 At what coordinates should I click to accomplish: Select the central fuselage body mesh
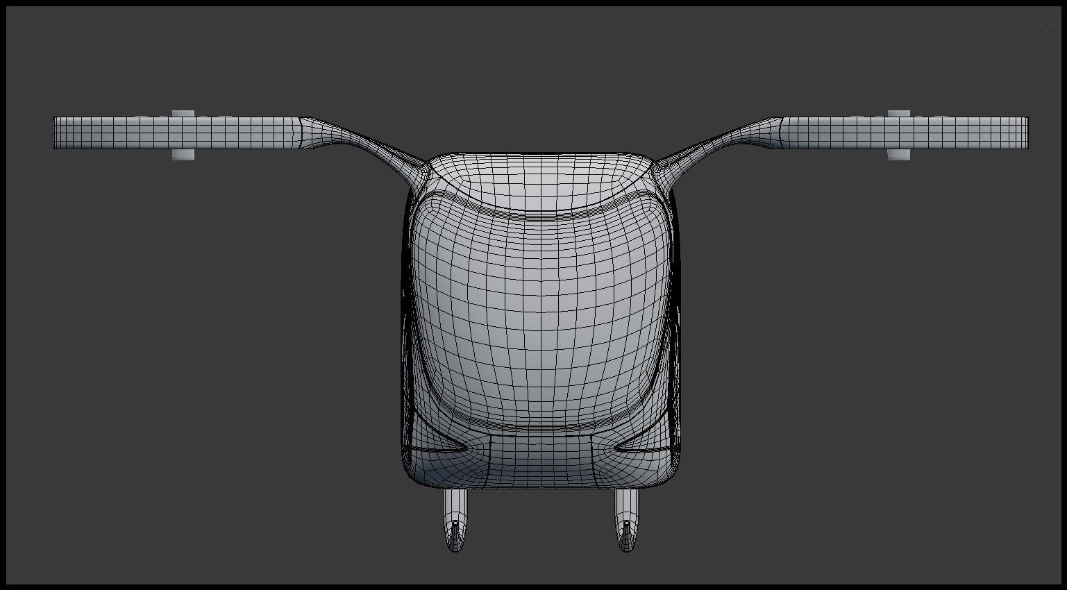tap(540, 319)
